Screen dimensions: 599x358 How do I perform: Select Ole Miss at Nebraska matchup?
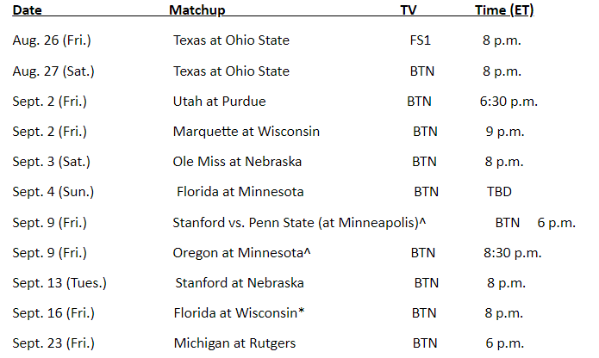[237, 162]
